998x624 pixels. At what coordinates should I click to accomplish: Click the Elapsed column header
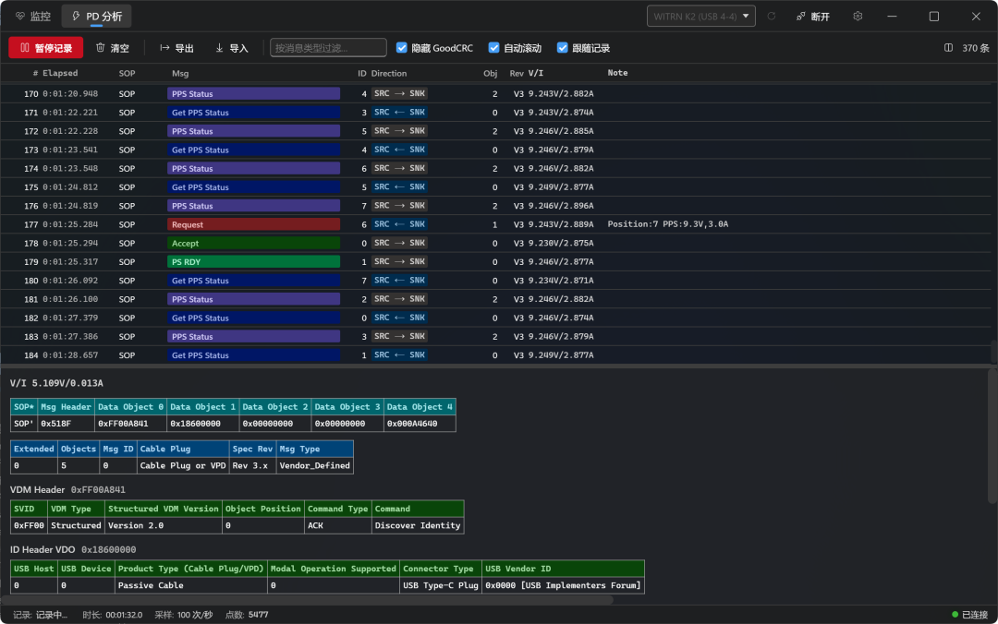[60, 73]
